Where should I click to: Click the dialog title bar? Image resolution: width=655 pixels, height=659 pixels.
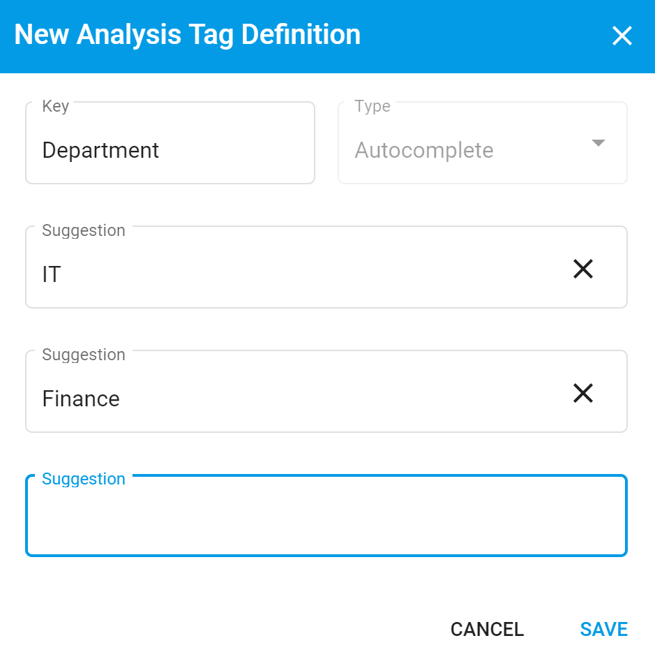(188, 34)
